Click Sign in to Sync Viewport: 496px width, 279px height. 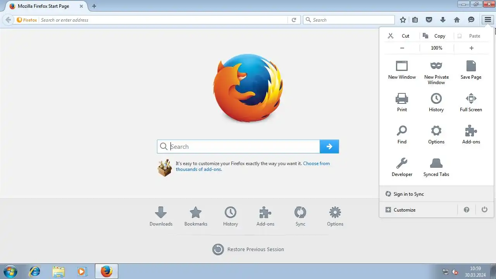click(436, 194)
